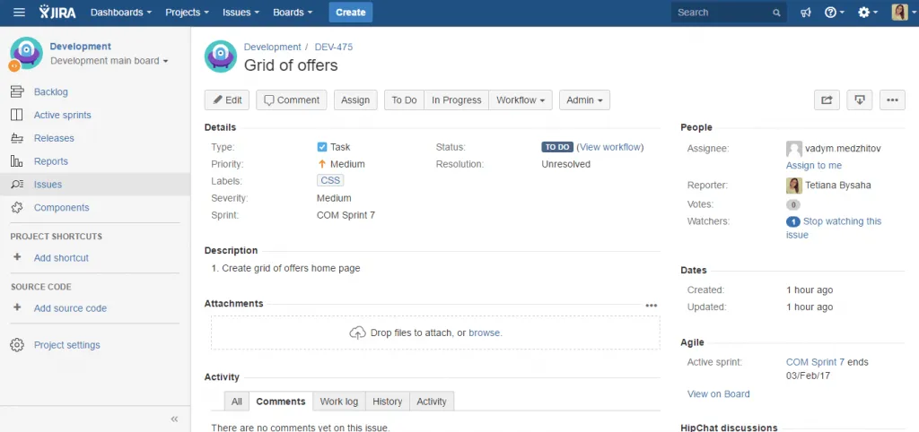The height and width of the screenshot is (432, 919).
Task: Open the COM Sprint 7 link
Action: (x=815, y=362)
